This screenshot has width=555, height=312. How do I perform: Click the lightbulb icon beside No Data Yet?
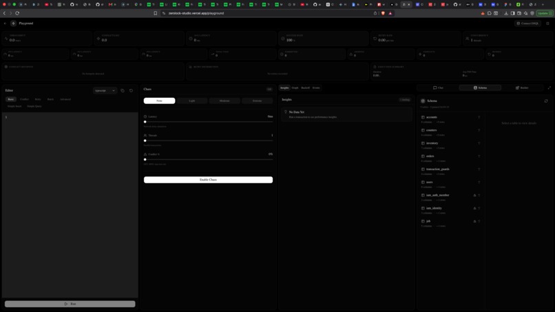[286, 112]
